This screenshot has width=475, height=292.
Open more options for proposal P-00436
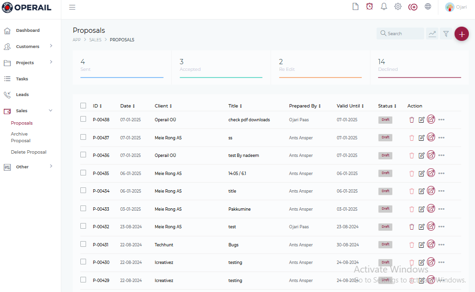(x=441, y=156)
